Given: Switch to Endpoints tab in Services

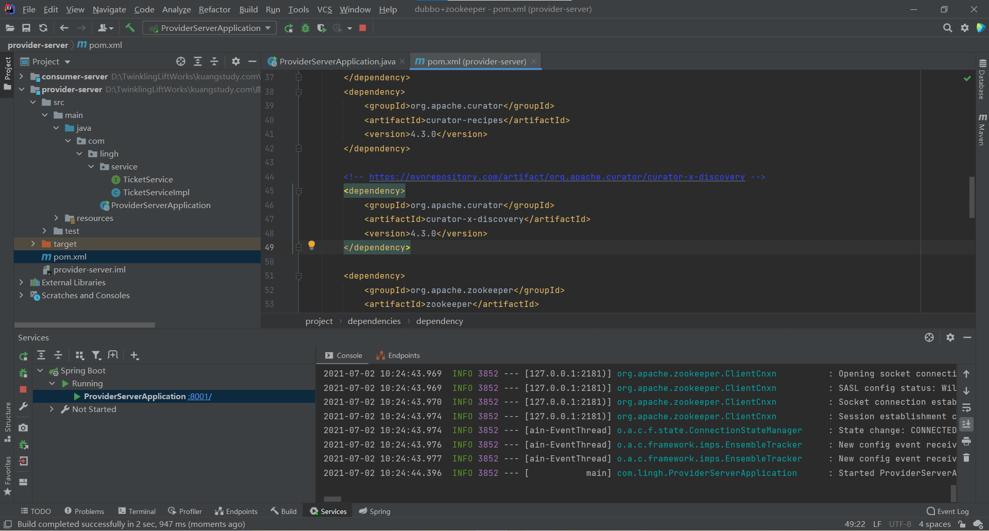Looking at the screenshot, I should coord(398,355).
